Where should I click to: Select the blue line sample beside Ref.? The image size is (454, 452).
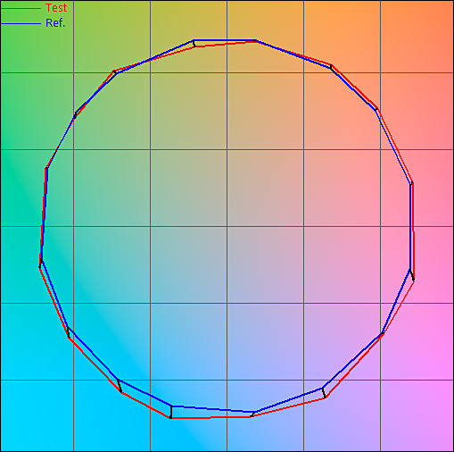pyautogui.click(x=21, y=23)
